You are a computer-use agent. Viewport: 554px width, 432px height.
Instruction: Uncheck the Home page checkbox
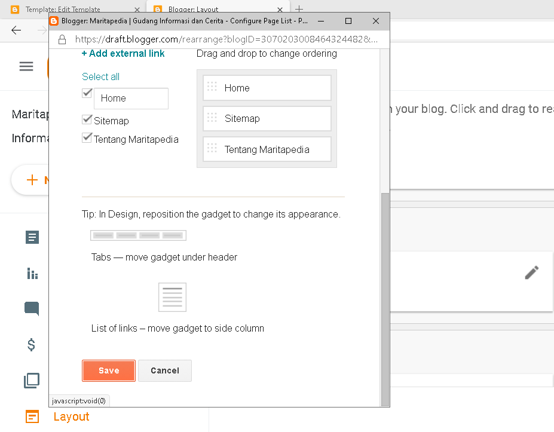pyautogui.click(x=87, y=93)
